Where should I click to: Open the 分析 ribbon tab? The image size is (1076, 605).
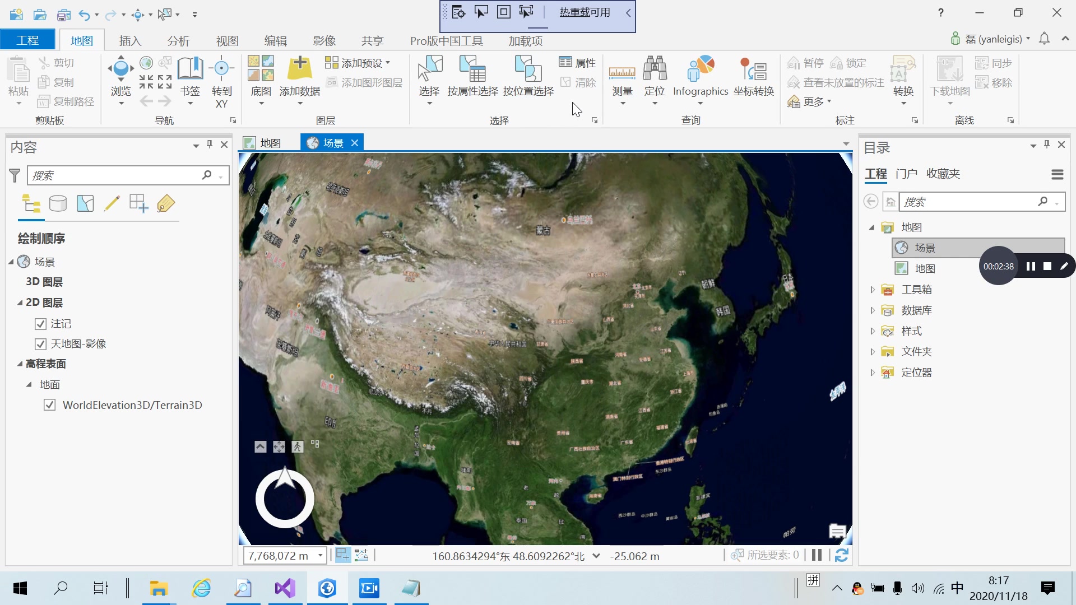(x=178, y=40)
